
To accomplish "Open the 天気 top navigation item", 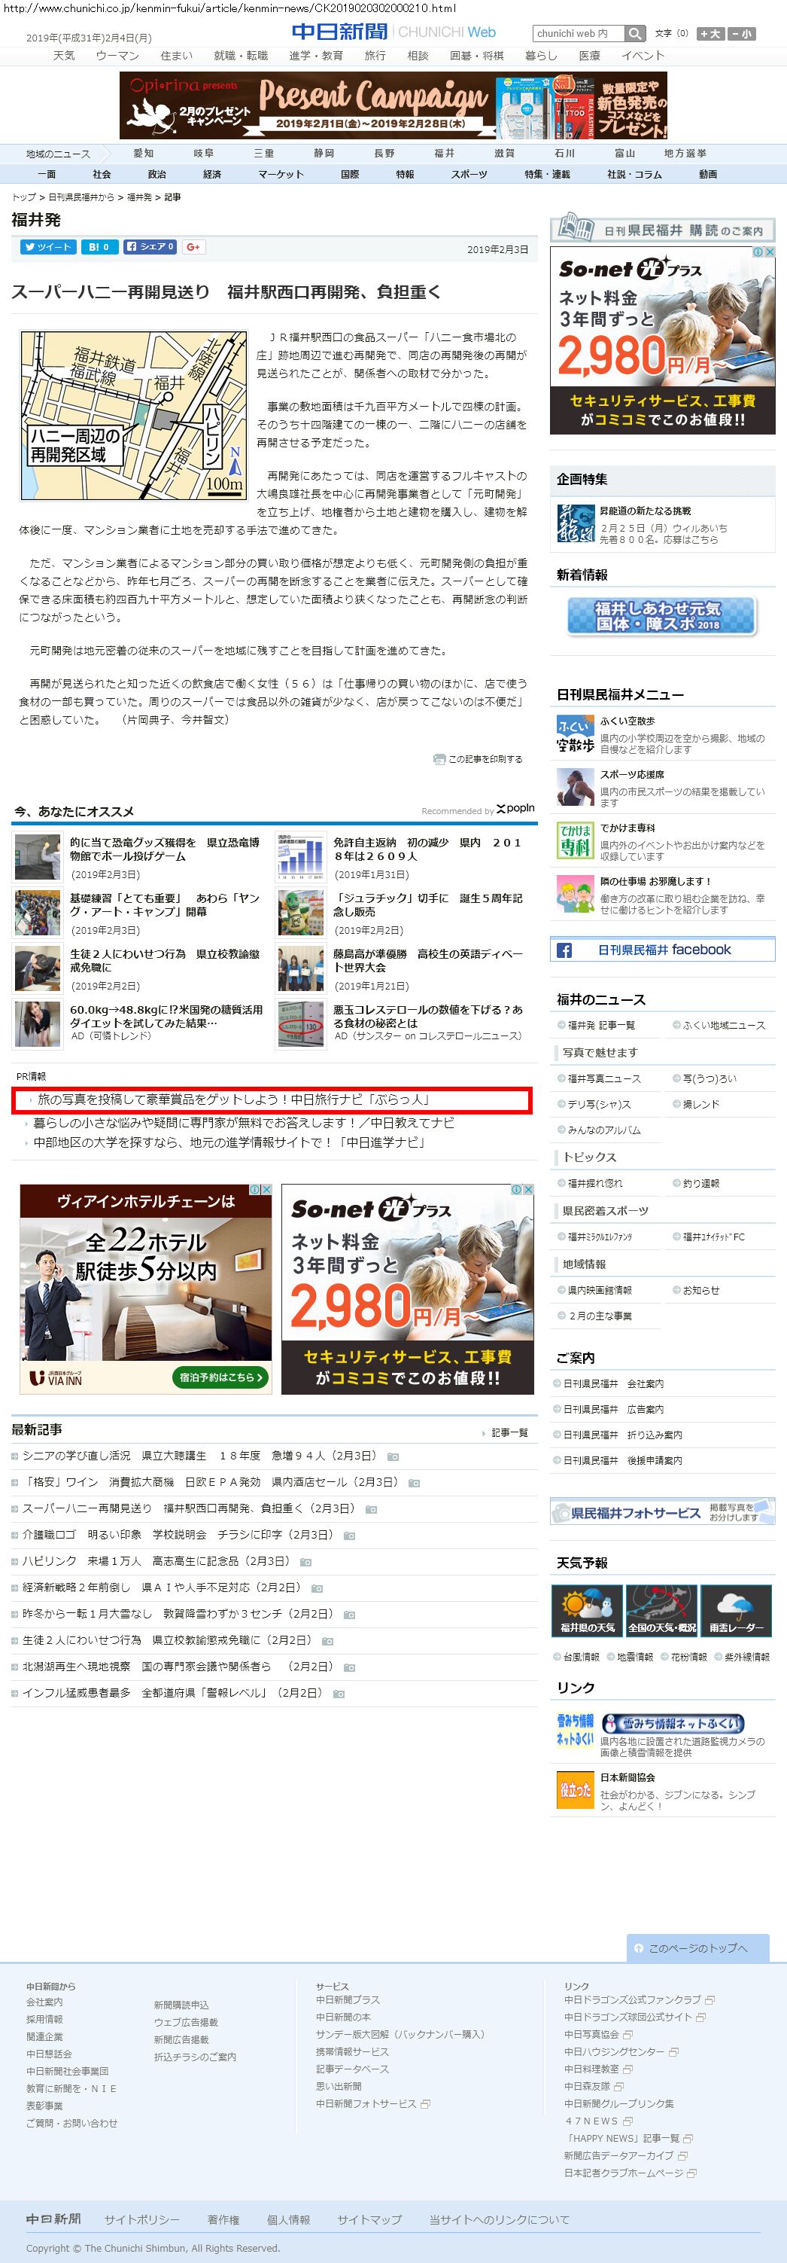I will [x=64, y=55].
